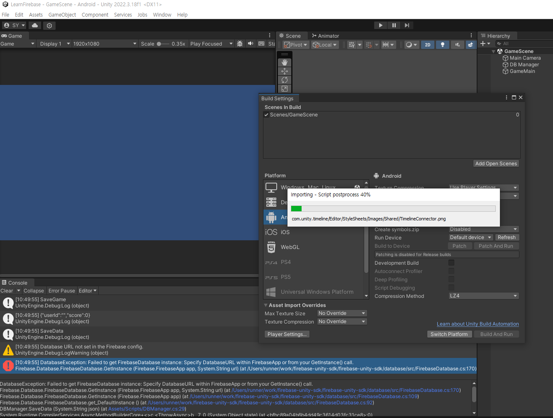Click Switch Platform button
553x418 pixels.
click(x=449, y=334)
